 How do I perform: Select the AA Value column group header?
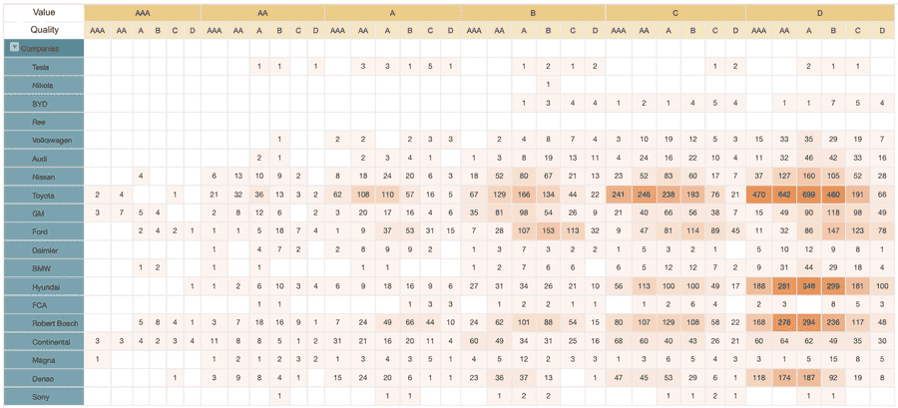pyautogui.click(x=262, y=12)
